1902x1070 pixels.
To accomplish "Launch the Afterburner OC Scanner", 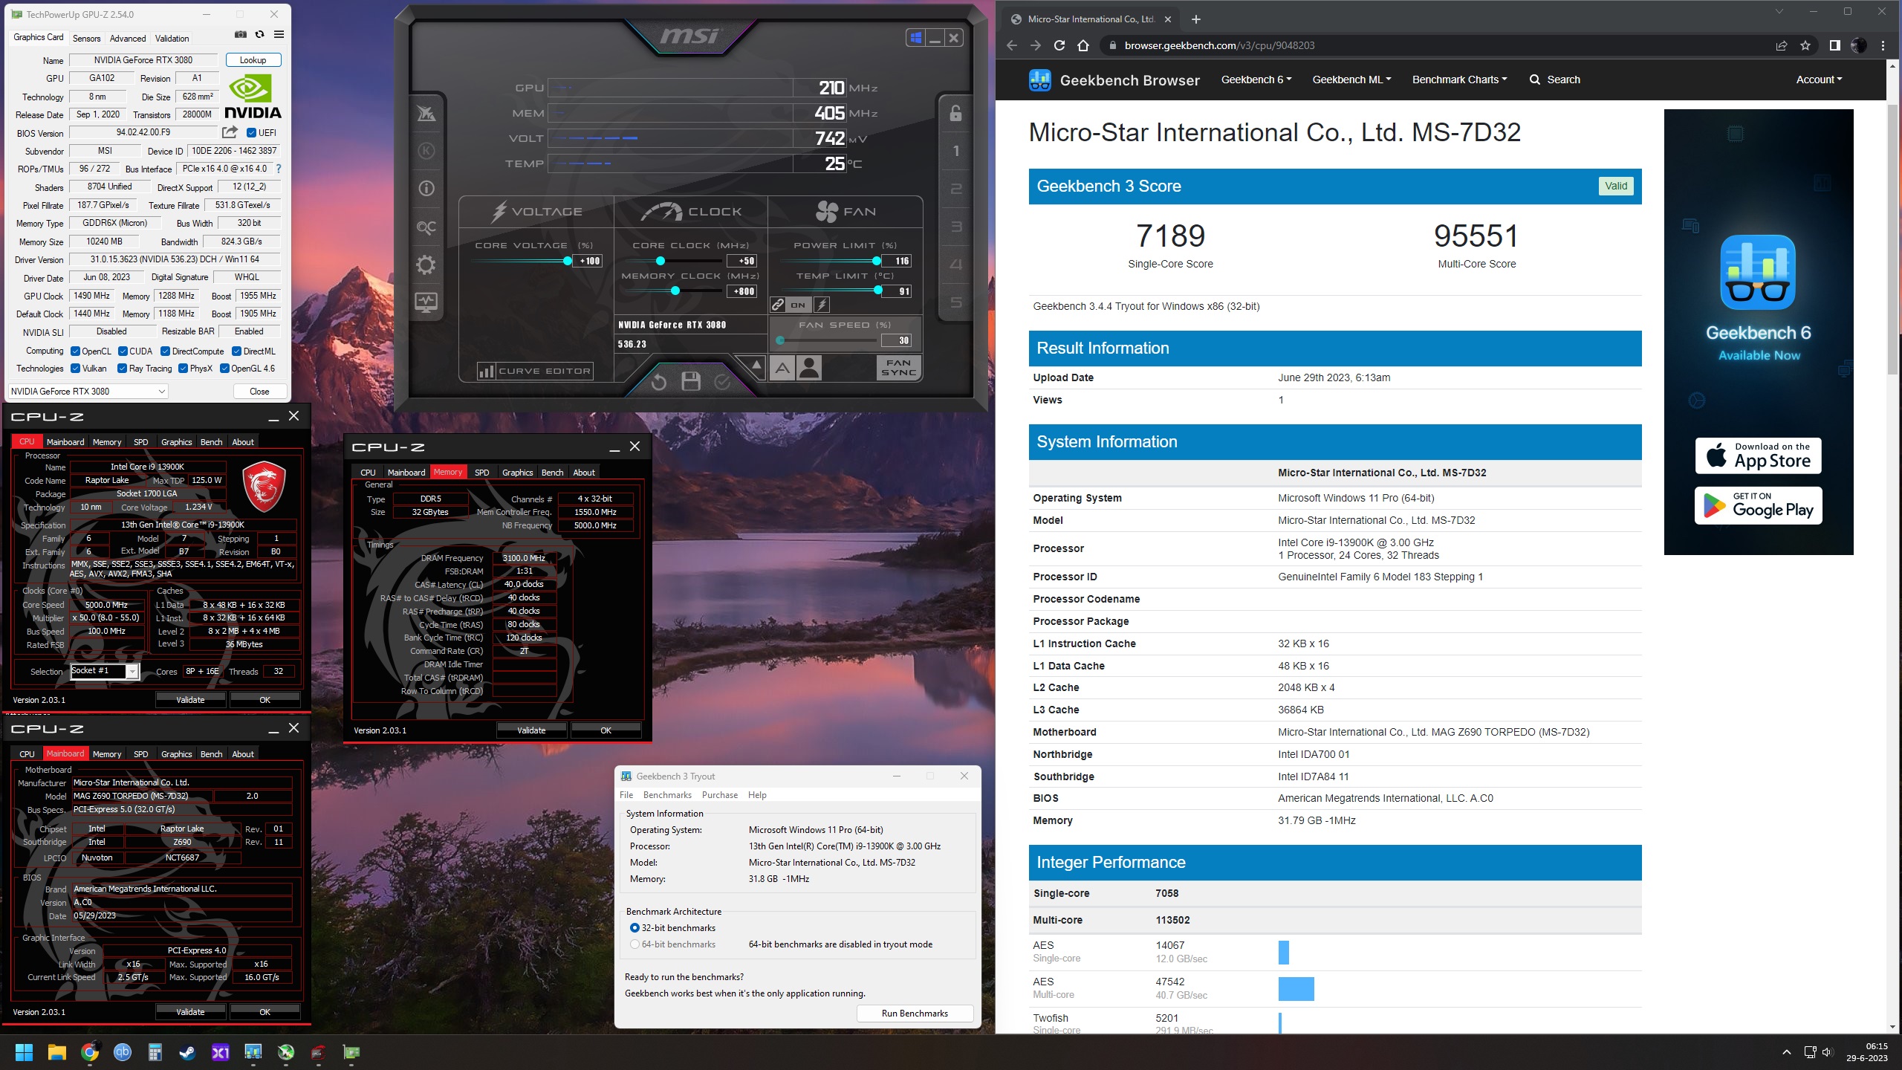I will [426, 227].
